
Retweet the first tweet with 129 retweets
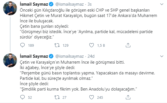57,45
